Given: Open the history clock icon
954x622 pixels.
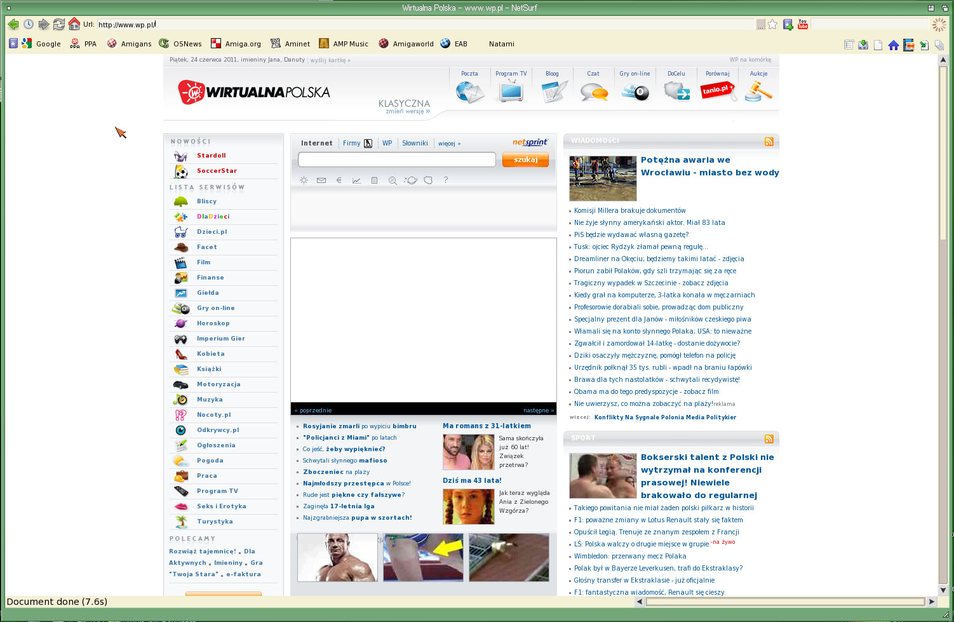Looking at the screenshot, I should (29, 24).
